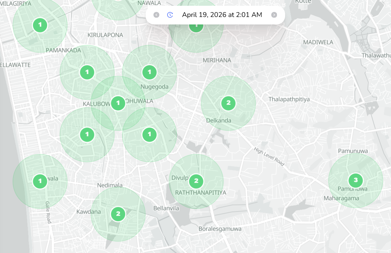This screenshot has height=253, width=391.
Task: Click the MADIWELA place label
Action: coord(318,42)
